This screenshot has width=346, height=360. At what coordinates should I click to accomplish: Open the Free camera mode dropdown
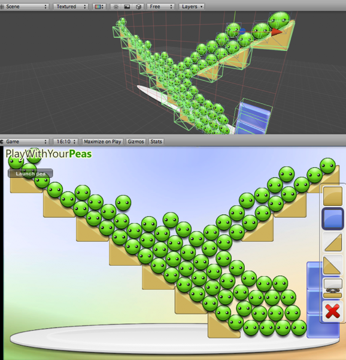tap(160, 7)
